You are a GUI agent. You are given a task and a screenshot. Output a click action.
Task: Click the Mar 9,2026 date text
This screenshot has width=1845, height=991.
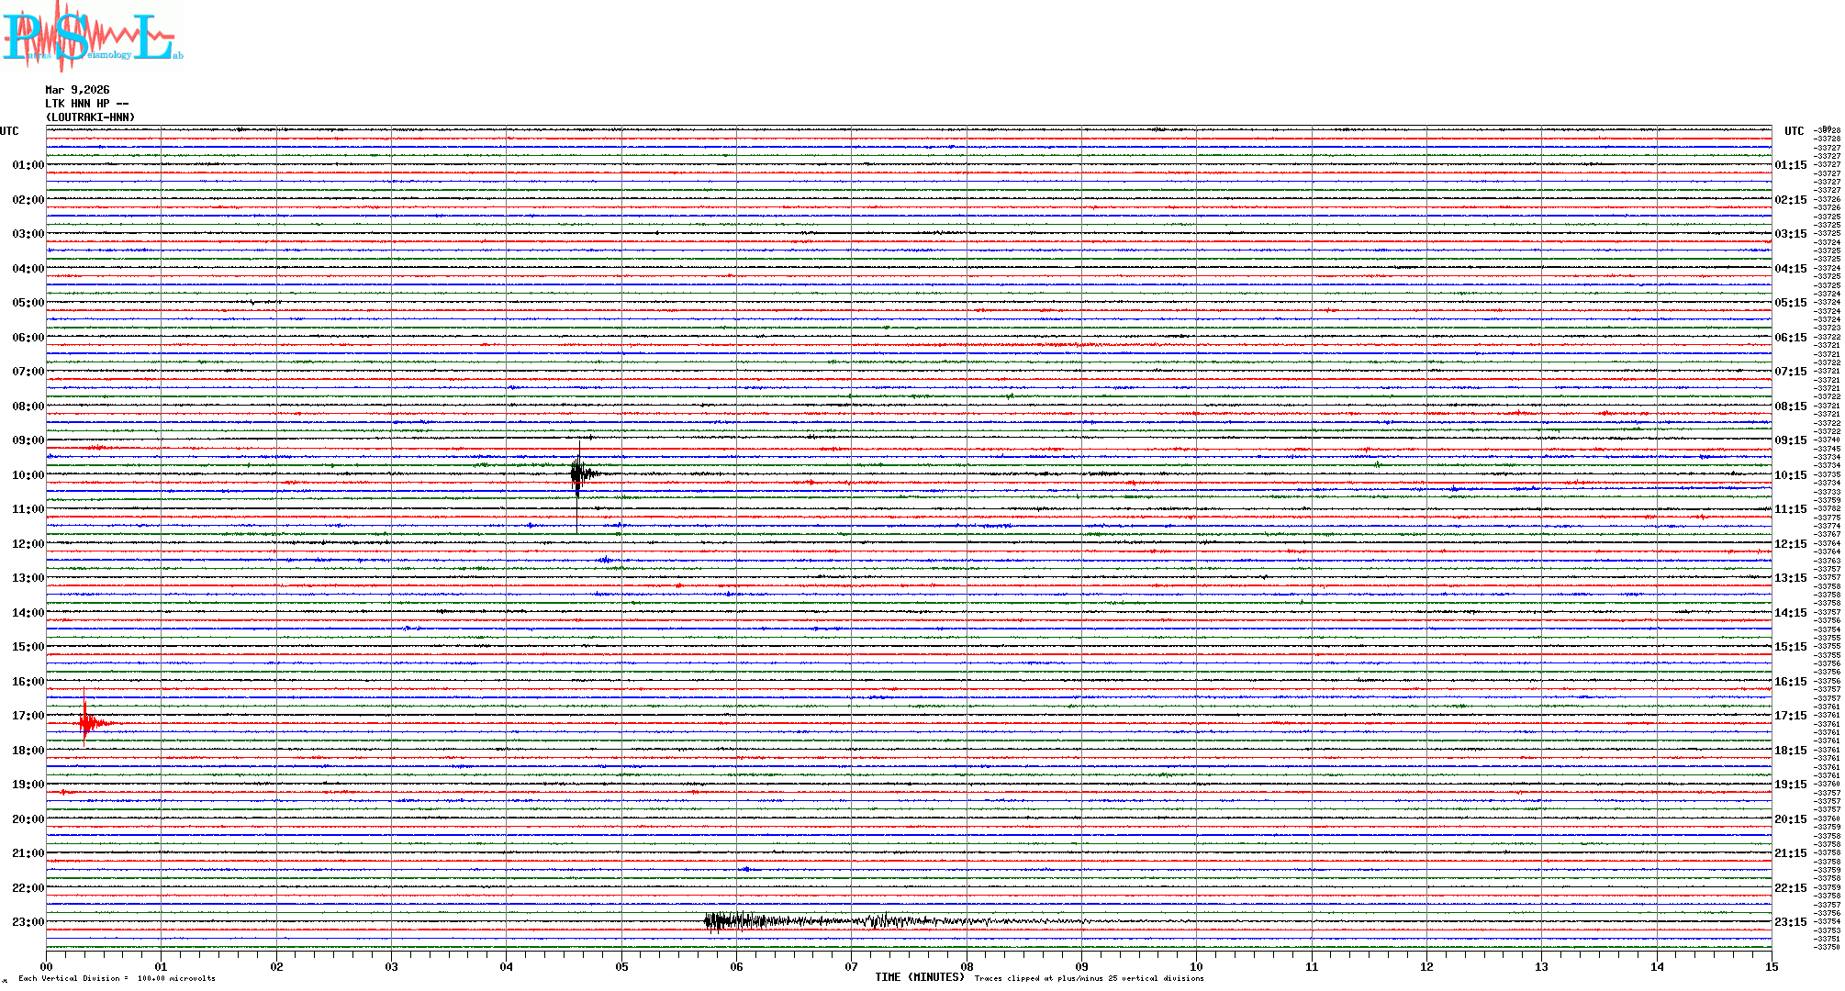click(x=77, y=90)
